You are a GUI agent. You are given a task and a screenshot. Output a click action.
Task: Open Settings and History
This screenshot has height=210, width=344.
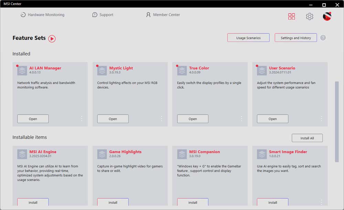pyautogui.click(x=296, y=38)
